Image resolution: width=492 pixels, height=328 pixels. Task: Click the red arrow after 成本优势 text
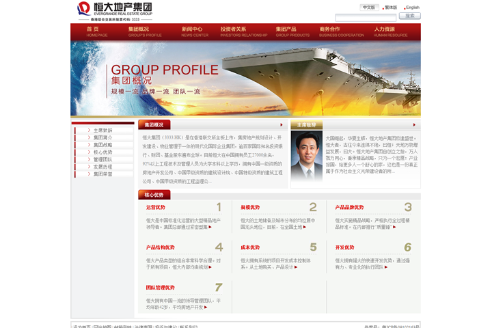[296, 267]
